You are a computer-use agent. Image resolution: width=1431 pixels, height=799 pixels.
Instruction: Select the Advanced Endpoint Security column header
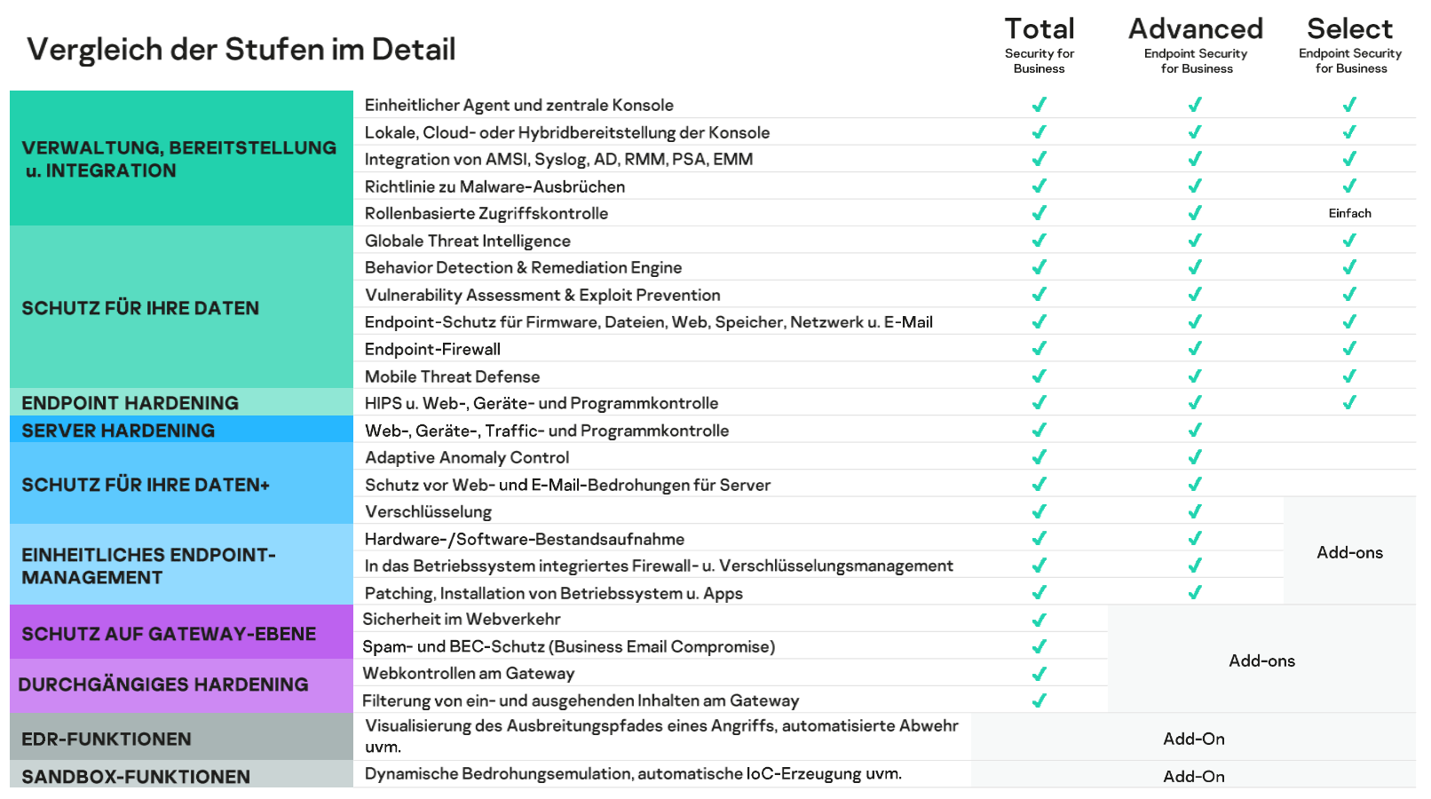pyautogui.click(x=1195, y=44)
